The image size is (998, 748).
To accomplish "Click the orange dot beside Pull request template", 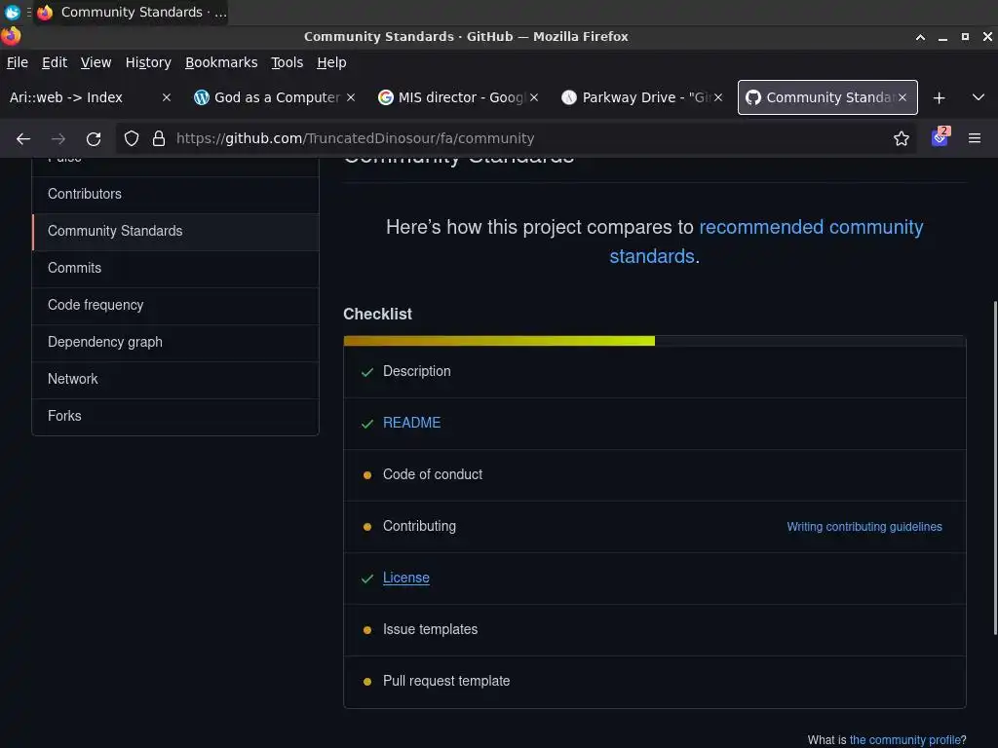I will (367, 681).
